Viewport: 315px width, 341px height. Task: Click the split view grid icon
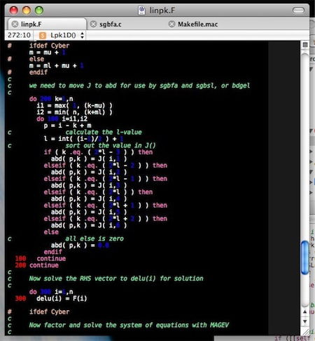[305, 45]
